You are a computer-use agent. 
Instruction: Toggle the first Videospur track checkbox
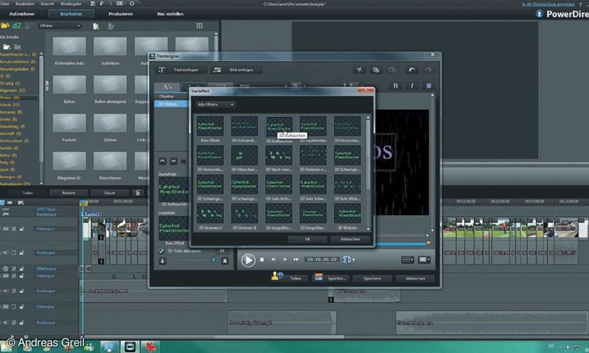coord(14,228)
